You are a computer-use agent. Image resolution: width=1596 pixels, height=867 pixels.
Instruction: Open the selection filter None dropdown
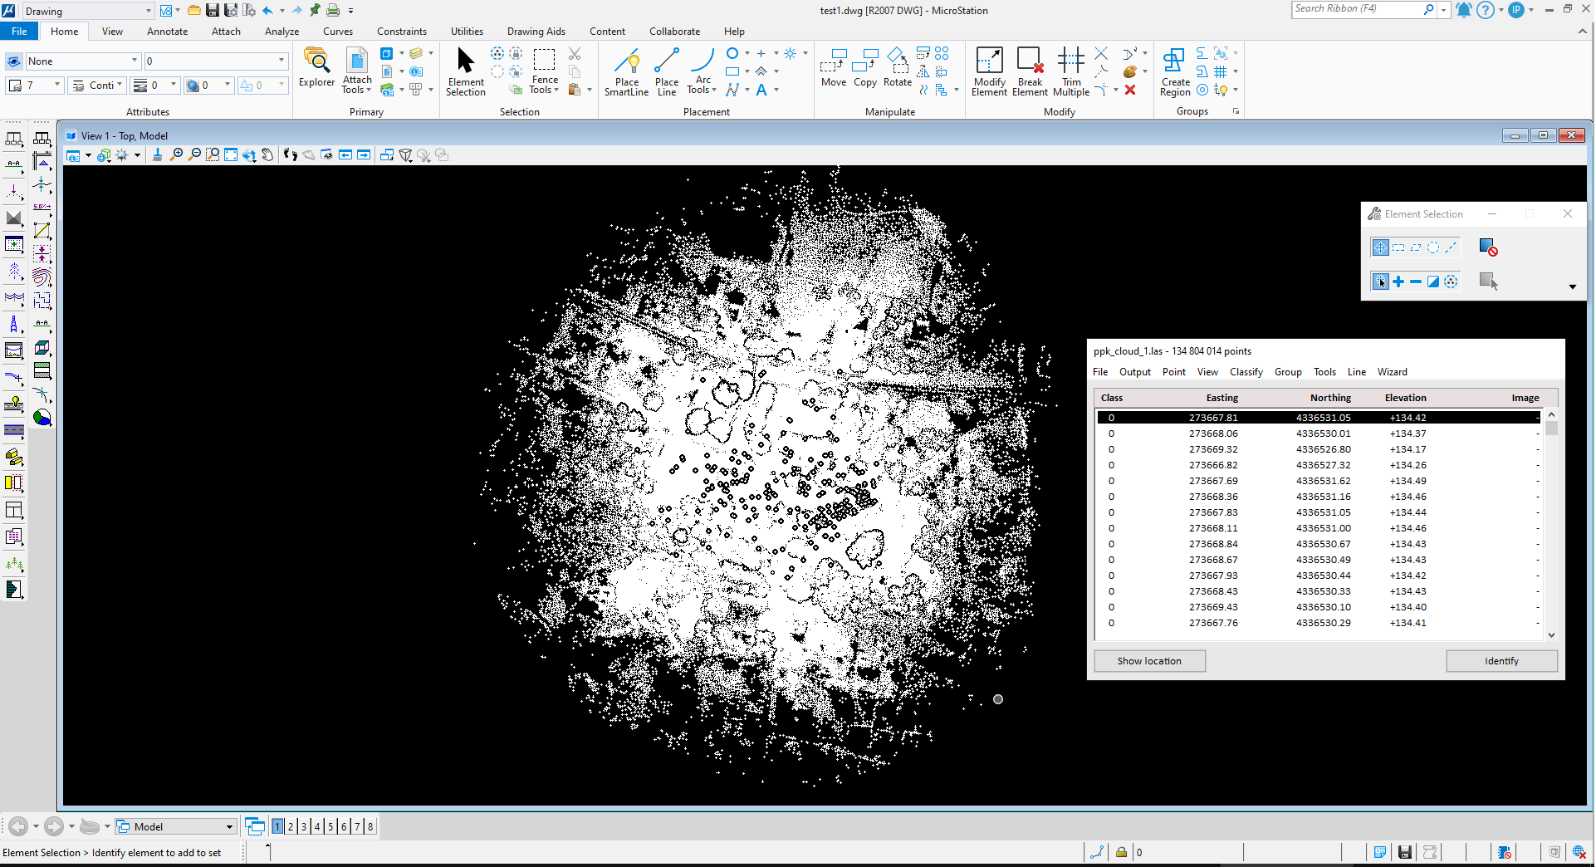(x=135, y=60)
